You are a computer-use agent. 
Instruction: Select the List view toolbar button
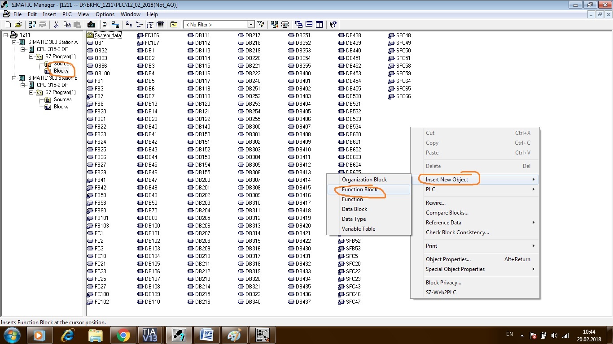pyautogui.click(x=150, y=25)
